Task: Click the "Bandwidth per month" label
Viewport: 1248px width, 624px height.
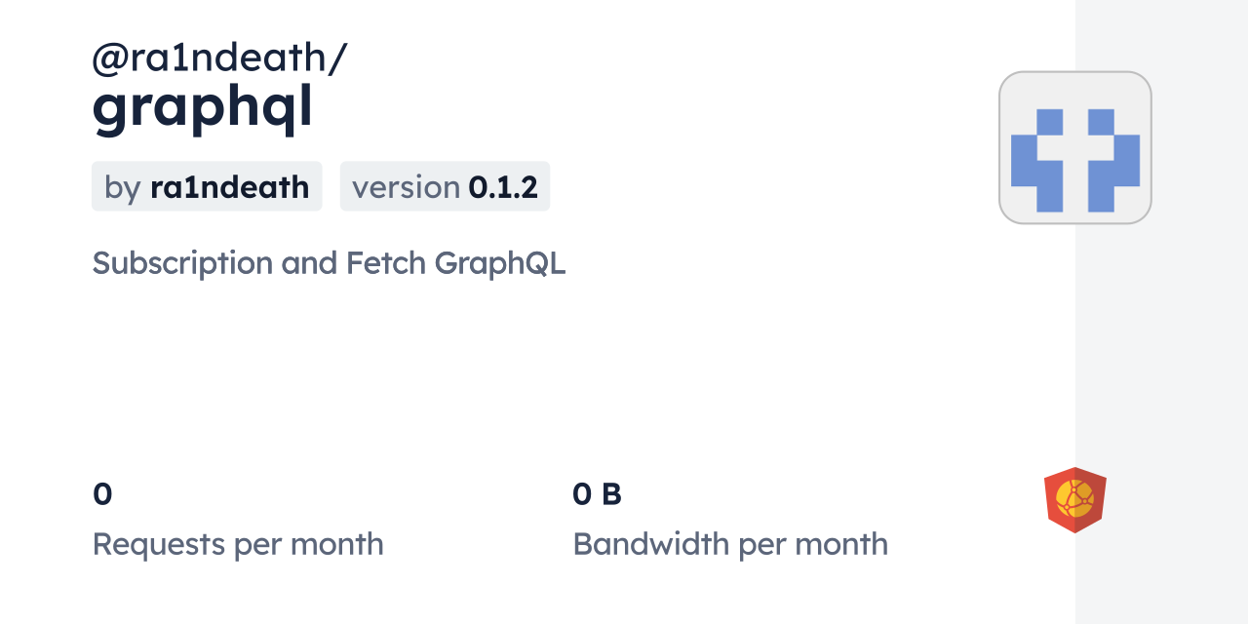Action: [x=730, y=544]
